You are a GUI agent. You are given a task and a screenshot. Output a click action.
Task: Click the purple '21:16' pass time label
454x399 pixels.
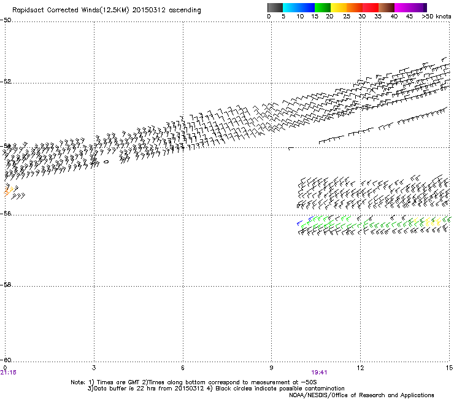(x=9, y=373)
